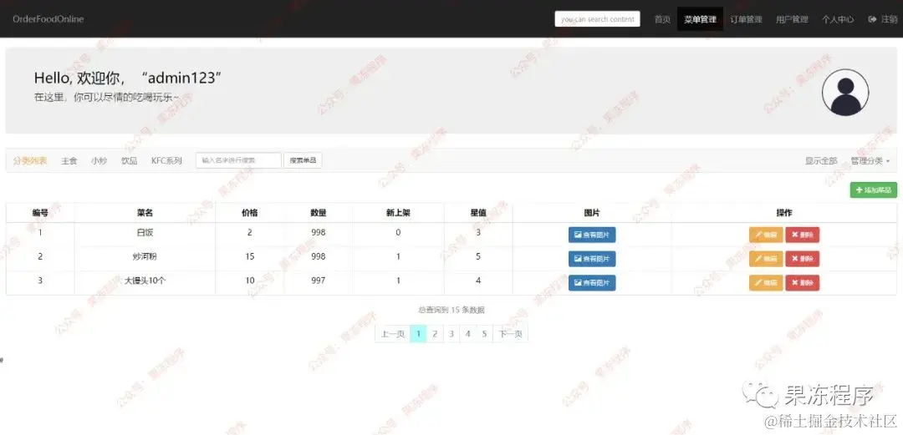The height and width of the screenshot is (435, 903).
Task: Click the green 添加菜品 button
Action: [873, 190]
